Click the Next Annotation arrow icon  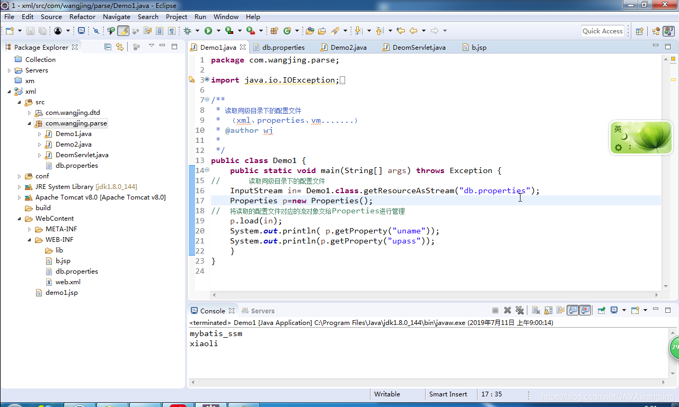358,31
